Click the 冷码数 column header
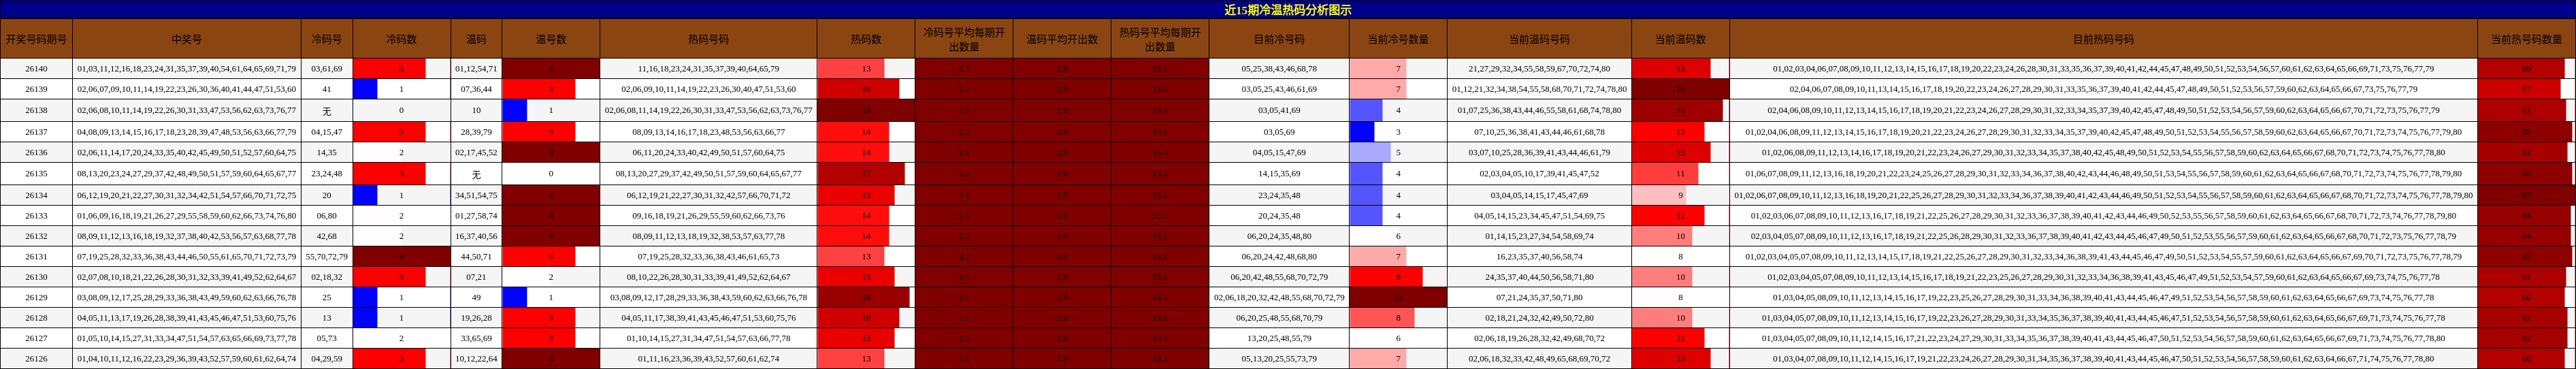 [x=401, y=39]
